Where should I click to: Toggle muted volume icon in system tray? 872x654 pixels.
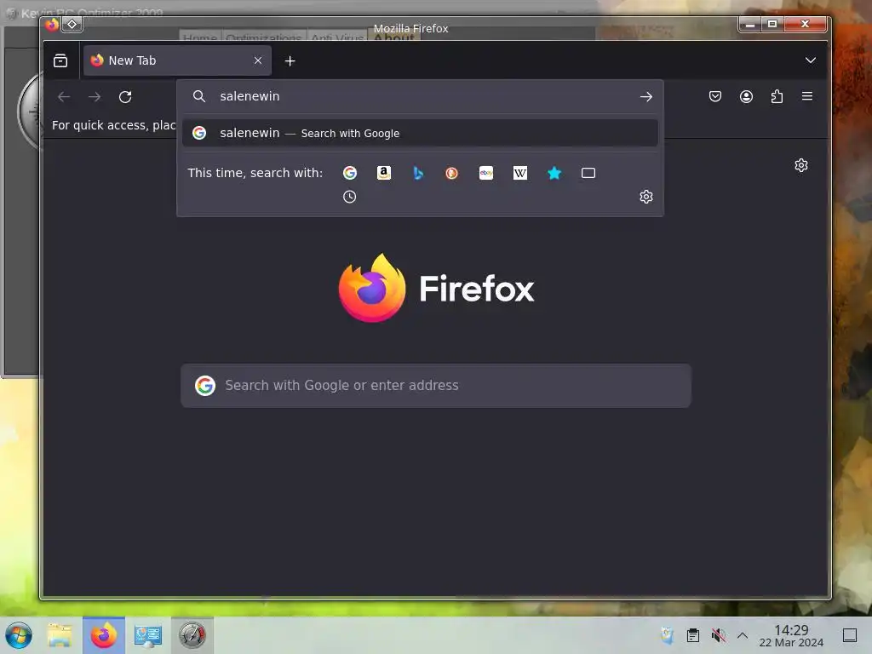718,635
